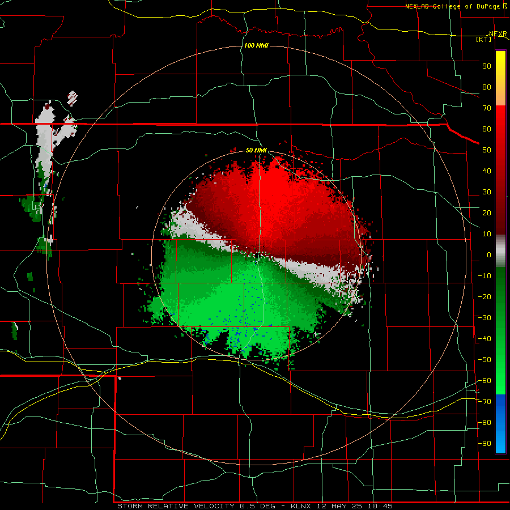Click the 30 value on the velocity scale

[487, 192]
